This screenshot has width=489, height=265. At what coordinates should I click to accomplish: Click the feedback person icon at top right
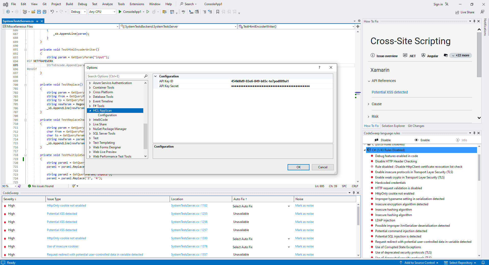(x=482, y=12)
